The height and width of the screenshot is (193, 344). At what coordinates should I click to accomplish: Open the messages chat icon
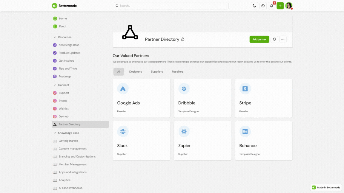[263, 6]
